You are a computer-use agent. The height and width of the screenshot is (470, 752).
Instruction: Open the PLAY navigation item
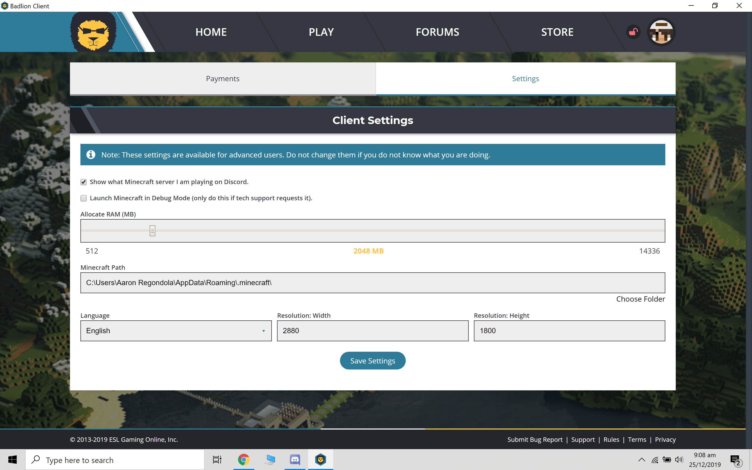[x=321, y=32]
